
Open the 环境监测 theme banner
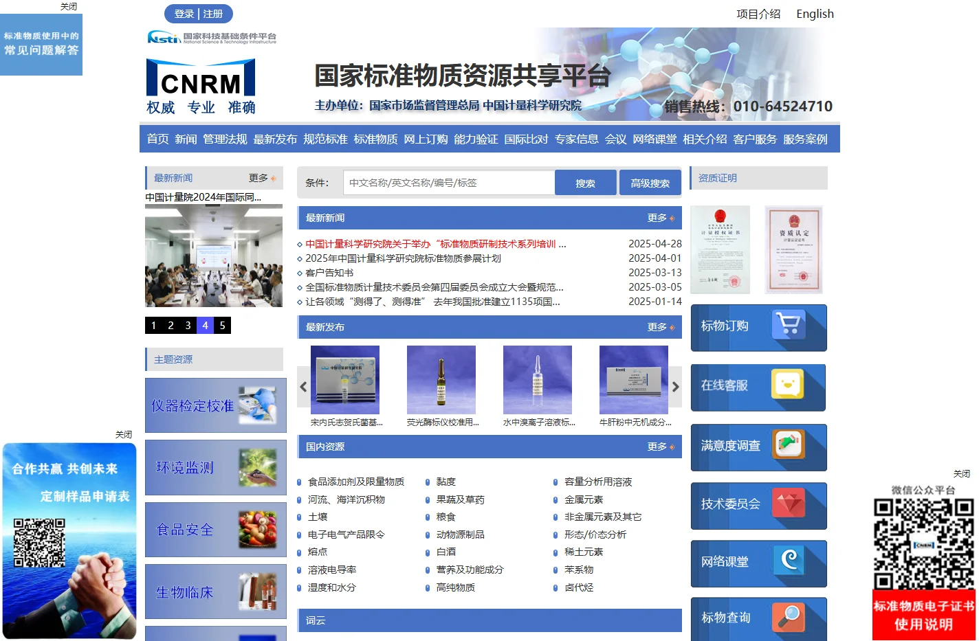(216, 467)
